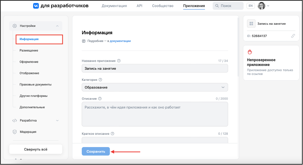Image resolution: width=303 pixels, height=165 pixels.
Task: Click Приложение доступно только по ссылке text
Action: (x=270, y=72)
